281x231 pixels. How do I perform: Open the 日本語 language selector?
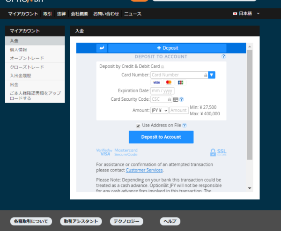click(246, 14)
